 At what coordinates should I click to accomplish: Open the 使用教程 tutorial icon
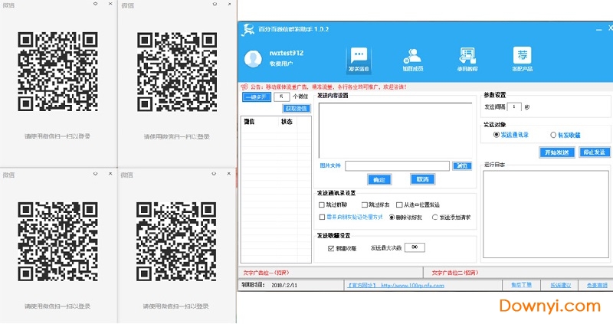(467, 60)
